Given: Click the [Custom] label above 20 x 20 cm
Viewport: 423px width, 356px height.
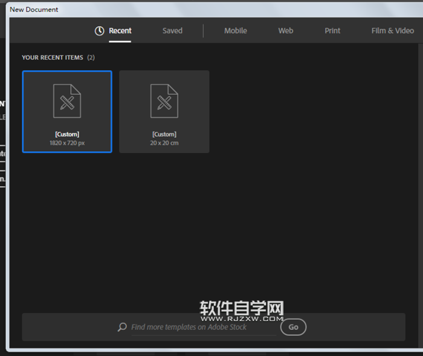Looking at the screenshot, I should pyautogui.click(x=164, y=134).
